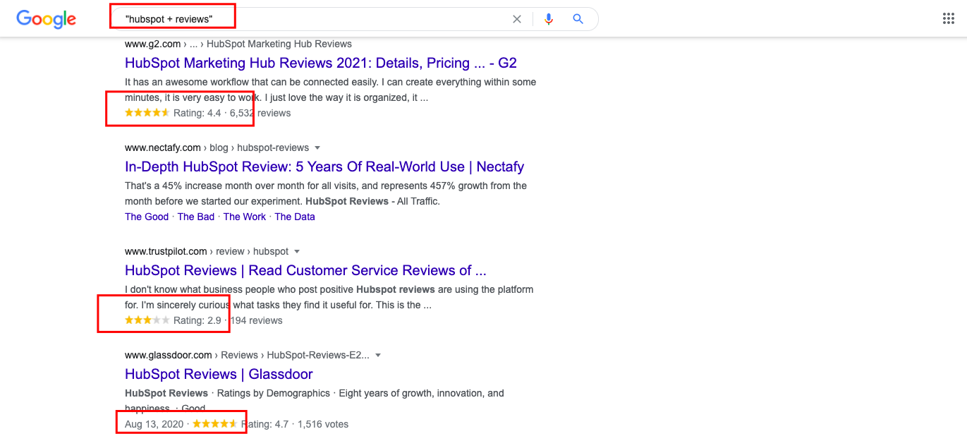Viewport: 967px width, 441px height.
Task: Click the www.glassdoor.com Reviews breadcrumb URL
Action: (247, 355)
